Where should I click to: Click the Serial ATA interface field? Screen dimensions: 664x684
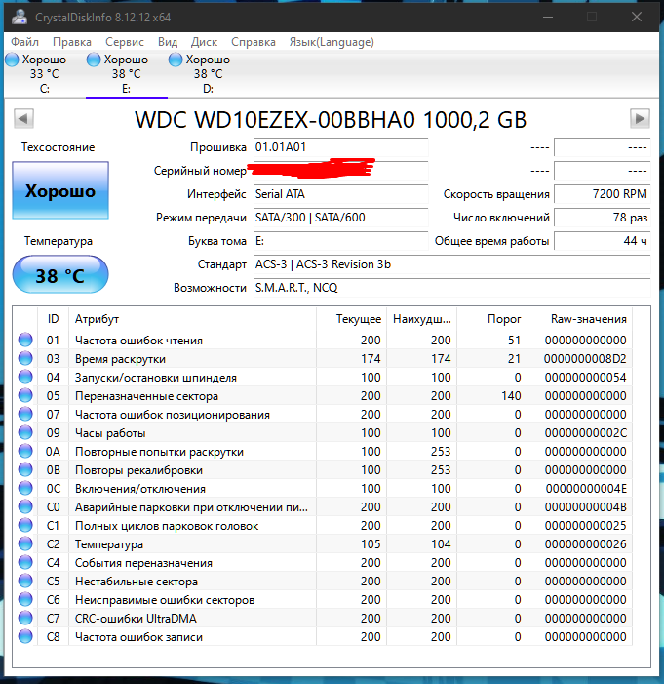(340, 194)
